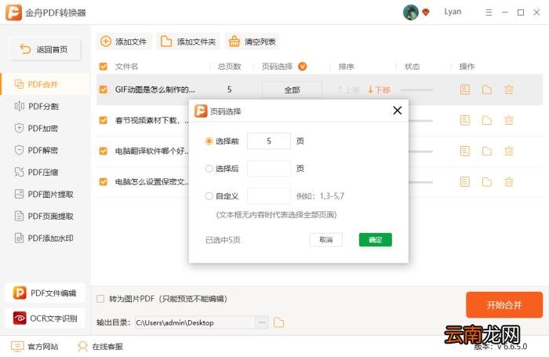The height and width of the screenshot is (357, 549).
Task: Move GIF file down with 下移
Action: coord(379,90)
